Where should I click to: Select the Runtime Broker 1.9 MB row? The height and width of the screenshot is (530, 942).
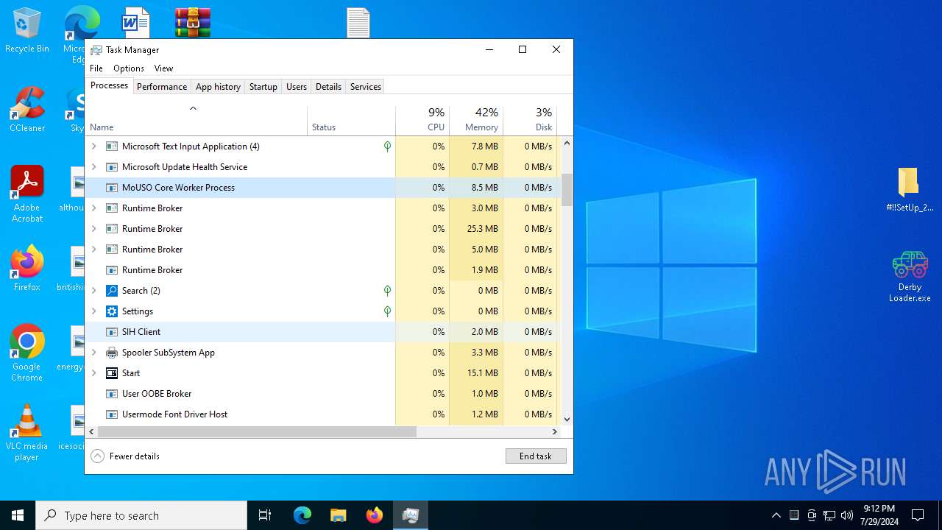323,270
